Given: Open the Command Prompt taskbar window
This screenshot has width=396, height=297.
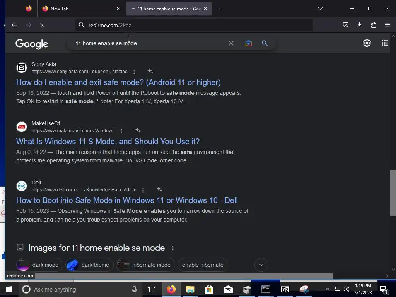Looking at the screenshot, I should [266, 289].
